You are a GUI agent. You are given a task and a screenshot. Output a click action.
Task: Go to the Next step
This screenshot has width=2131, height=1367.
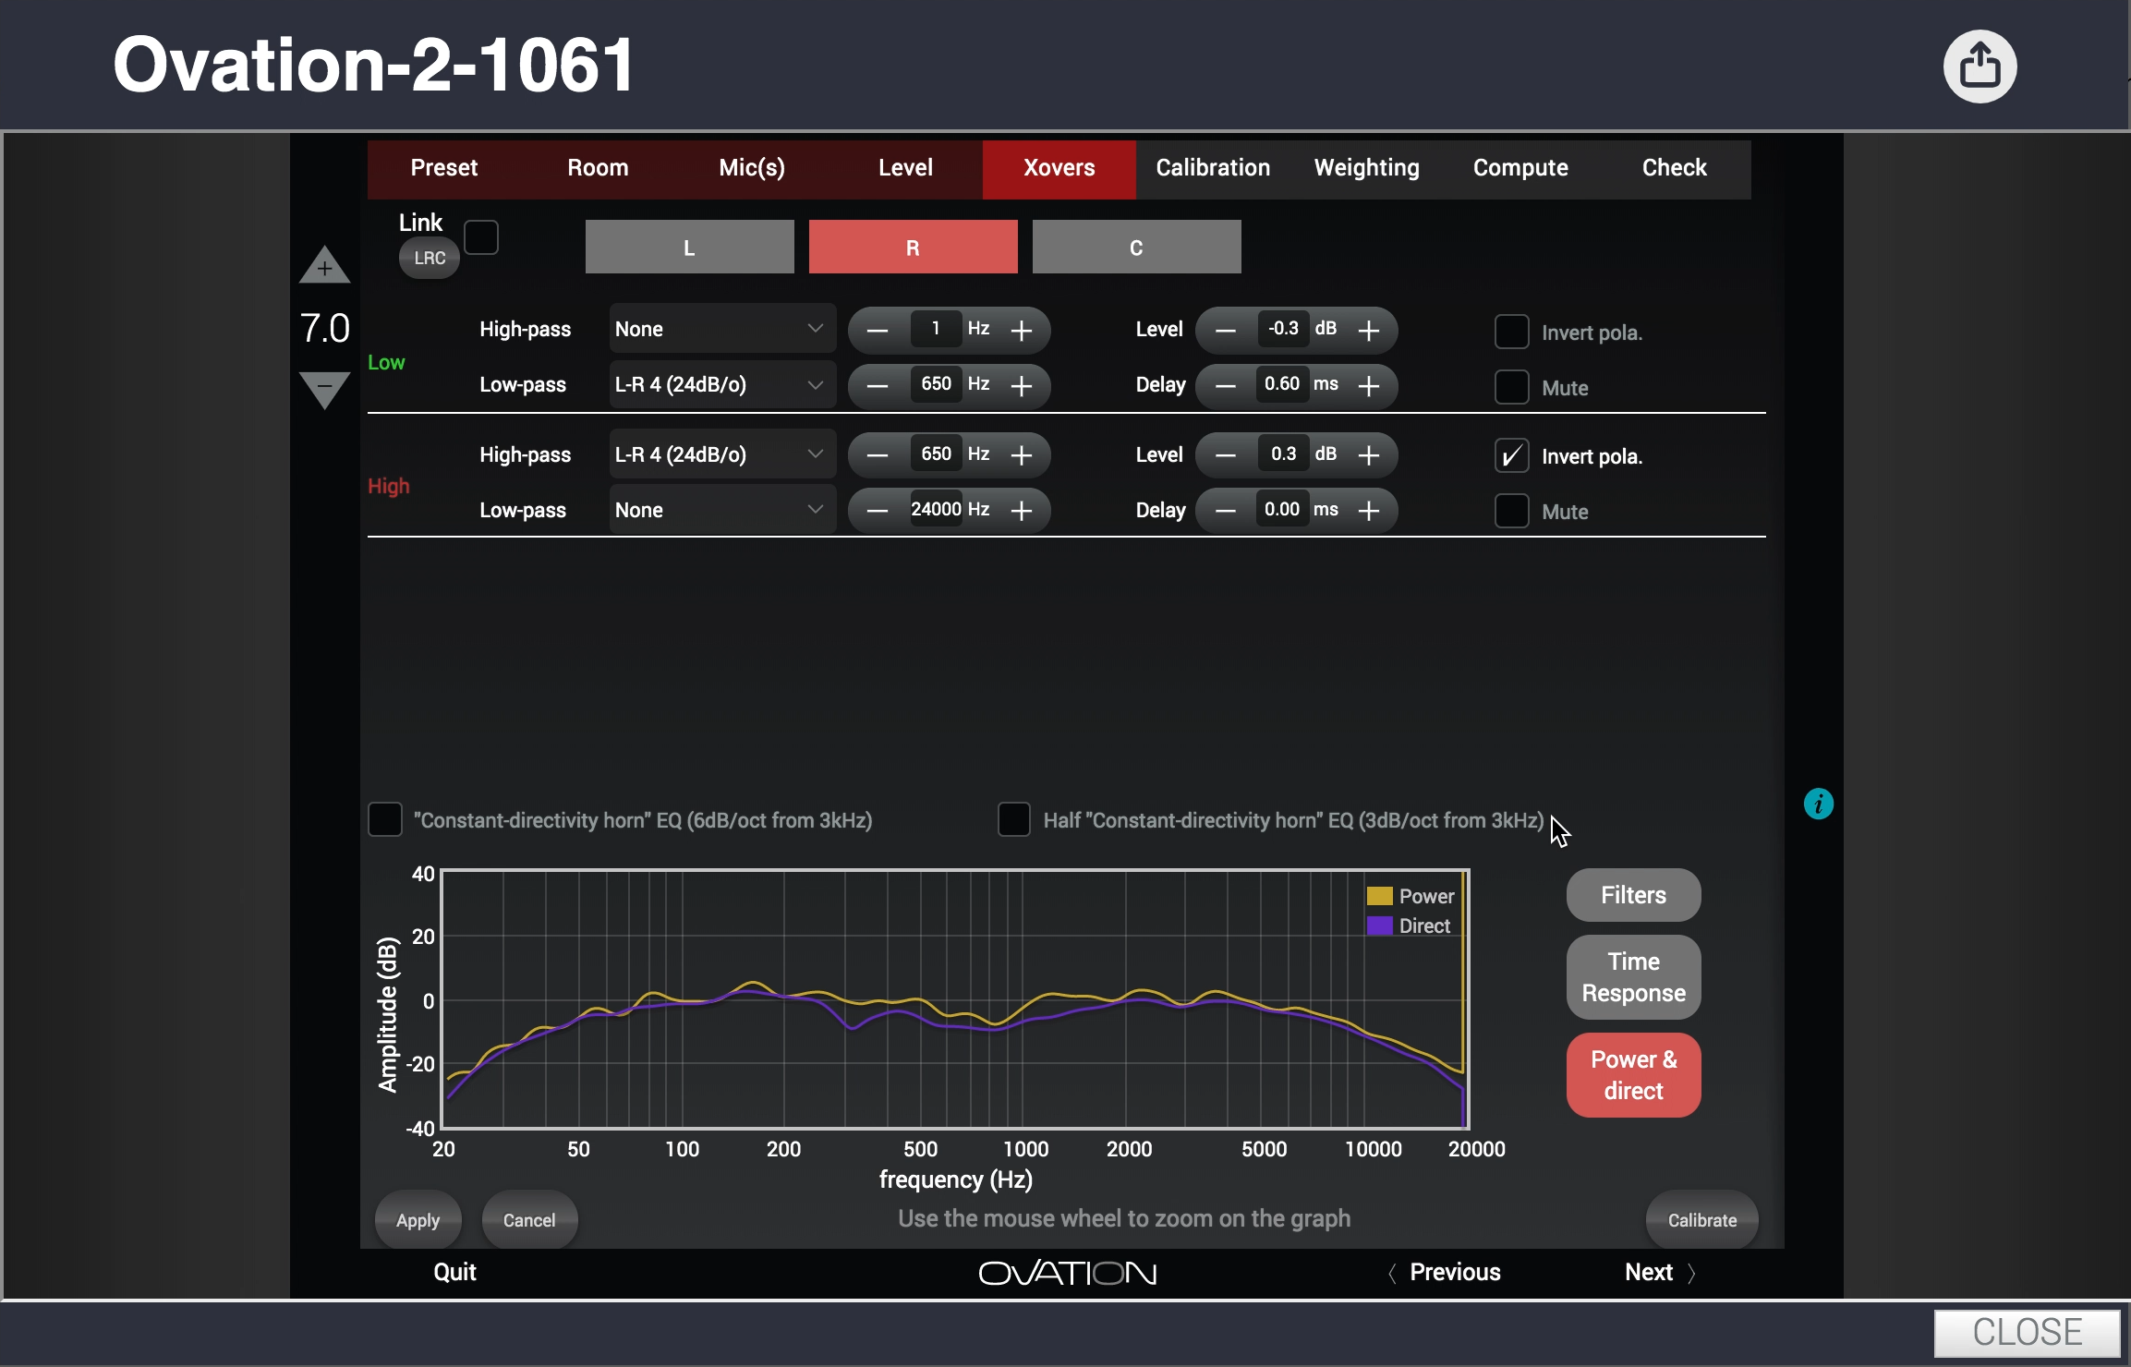click(1659, 1273)
